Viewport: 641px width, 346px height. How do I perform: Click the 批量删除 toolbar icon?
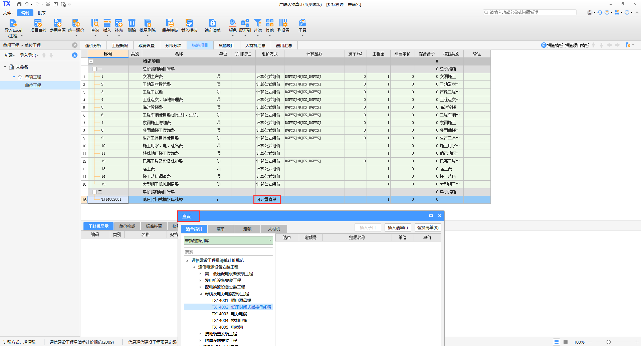[147, 23]
